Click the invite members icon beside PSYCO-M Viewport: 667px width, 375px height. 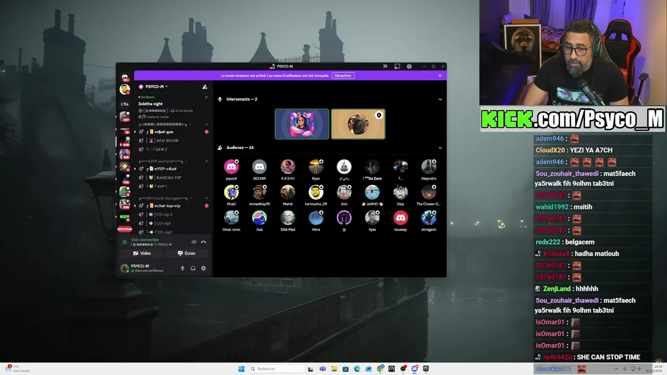click(205, 87)
